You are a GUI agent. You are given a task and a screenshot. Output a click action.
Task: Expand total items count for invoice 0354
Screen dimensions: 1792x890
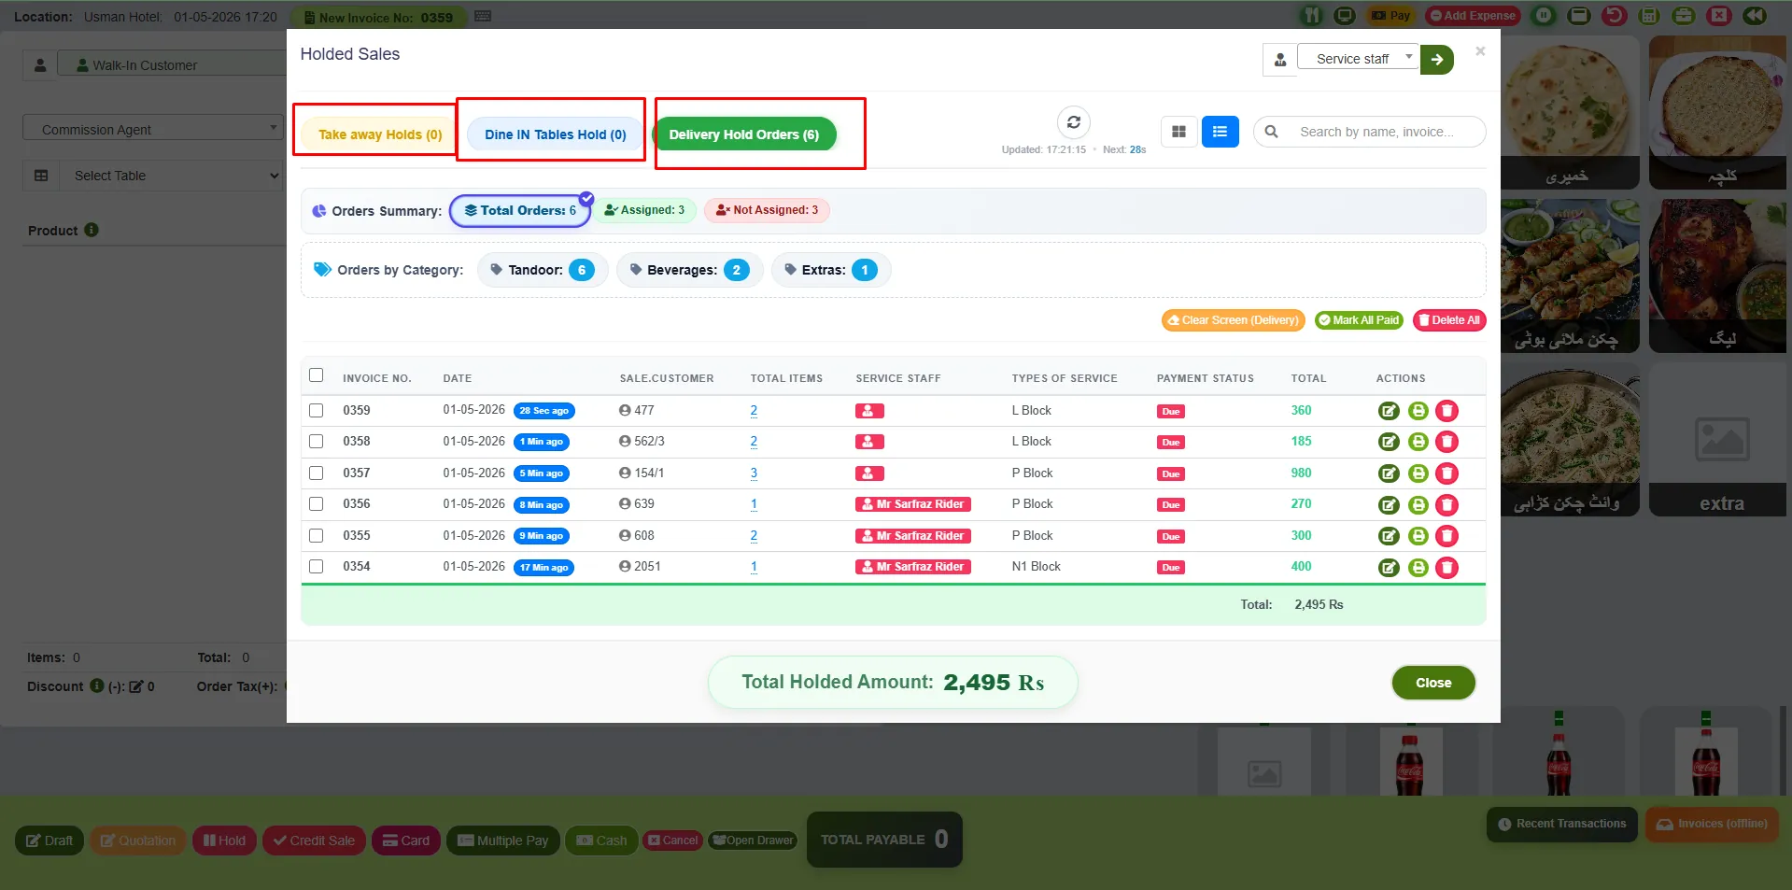point(754,567)
